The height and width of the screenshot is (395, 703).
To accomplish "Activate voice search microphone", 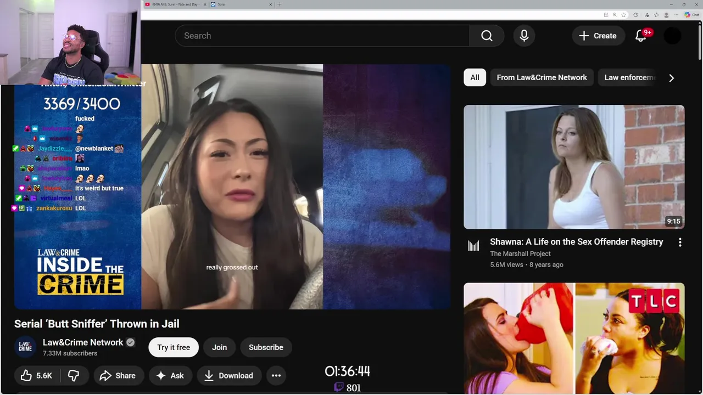I will click(x=524, y=36).
